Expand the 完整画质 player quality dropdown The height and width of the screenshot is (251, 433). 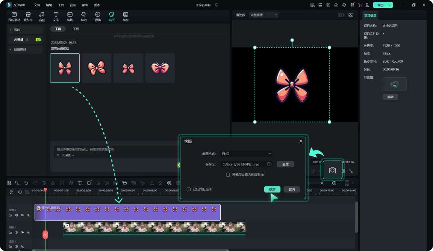pos(263,15)
